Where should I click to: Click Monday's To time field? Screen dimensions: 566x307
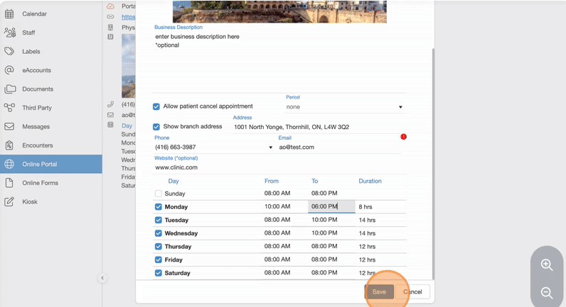(331, 207)
